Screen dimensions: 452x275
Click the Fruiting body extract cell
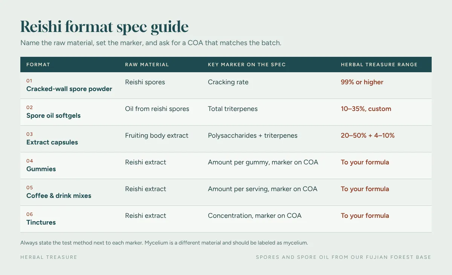pyautogui.click(x=157, y=135)
